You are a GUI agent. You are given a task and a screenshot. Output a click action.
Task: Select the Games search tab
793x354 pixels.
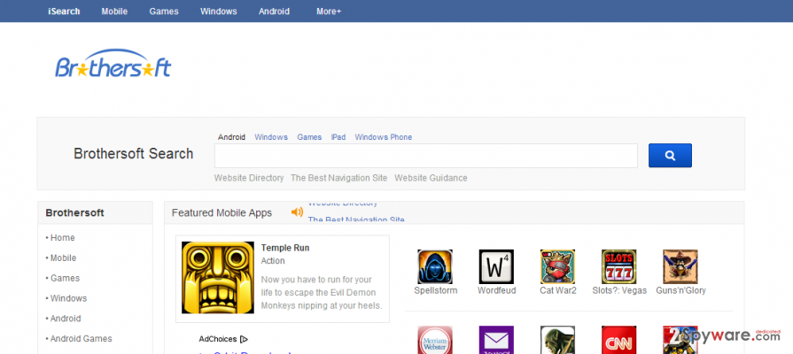click(x=309, y=137)
